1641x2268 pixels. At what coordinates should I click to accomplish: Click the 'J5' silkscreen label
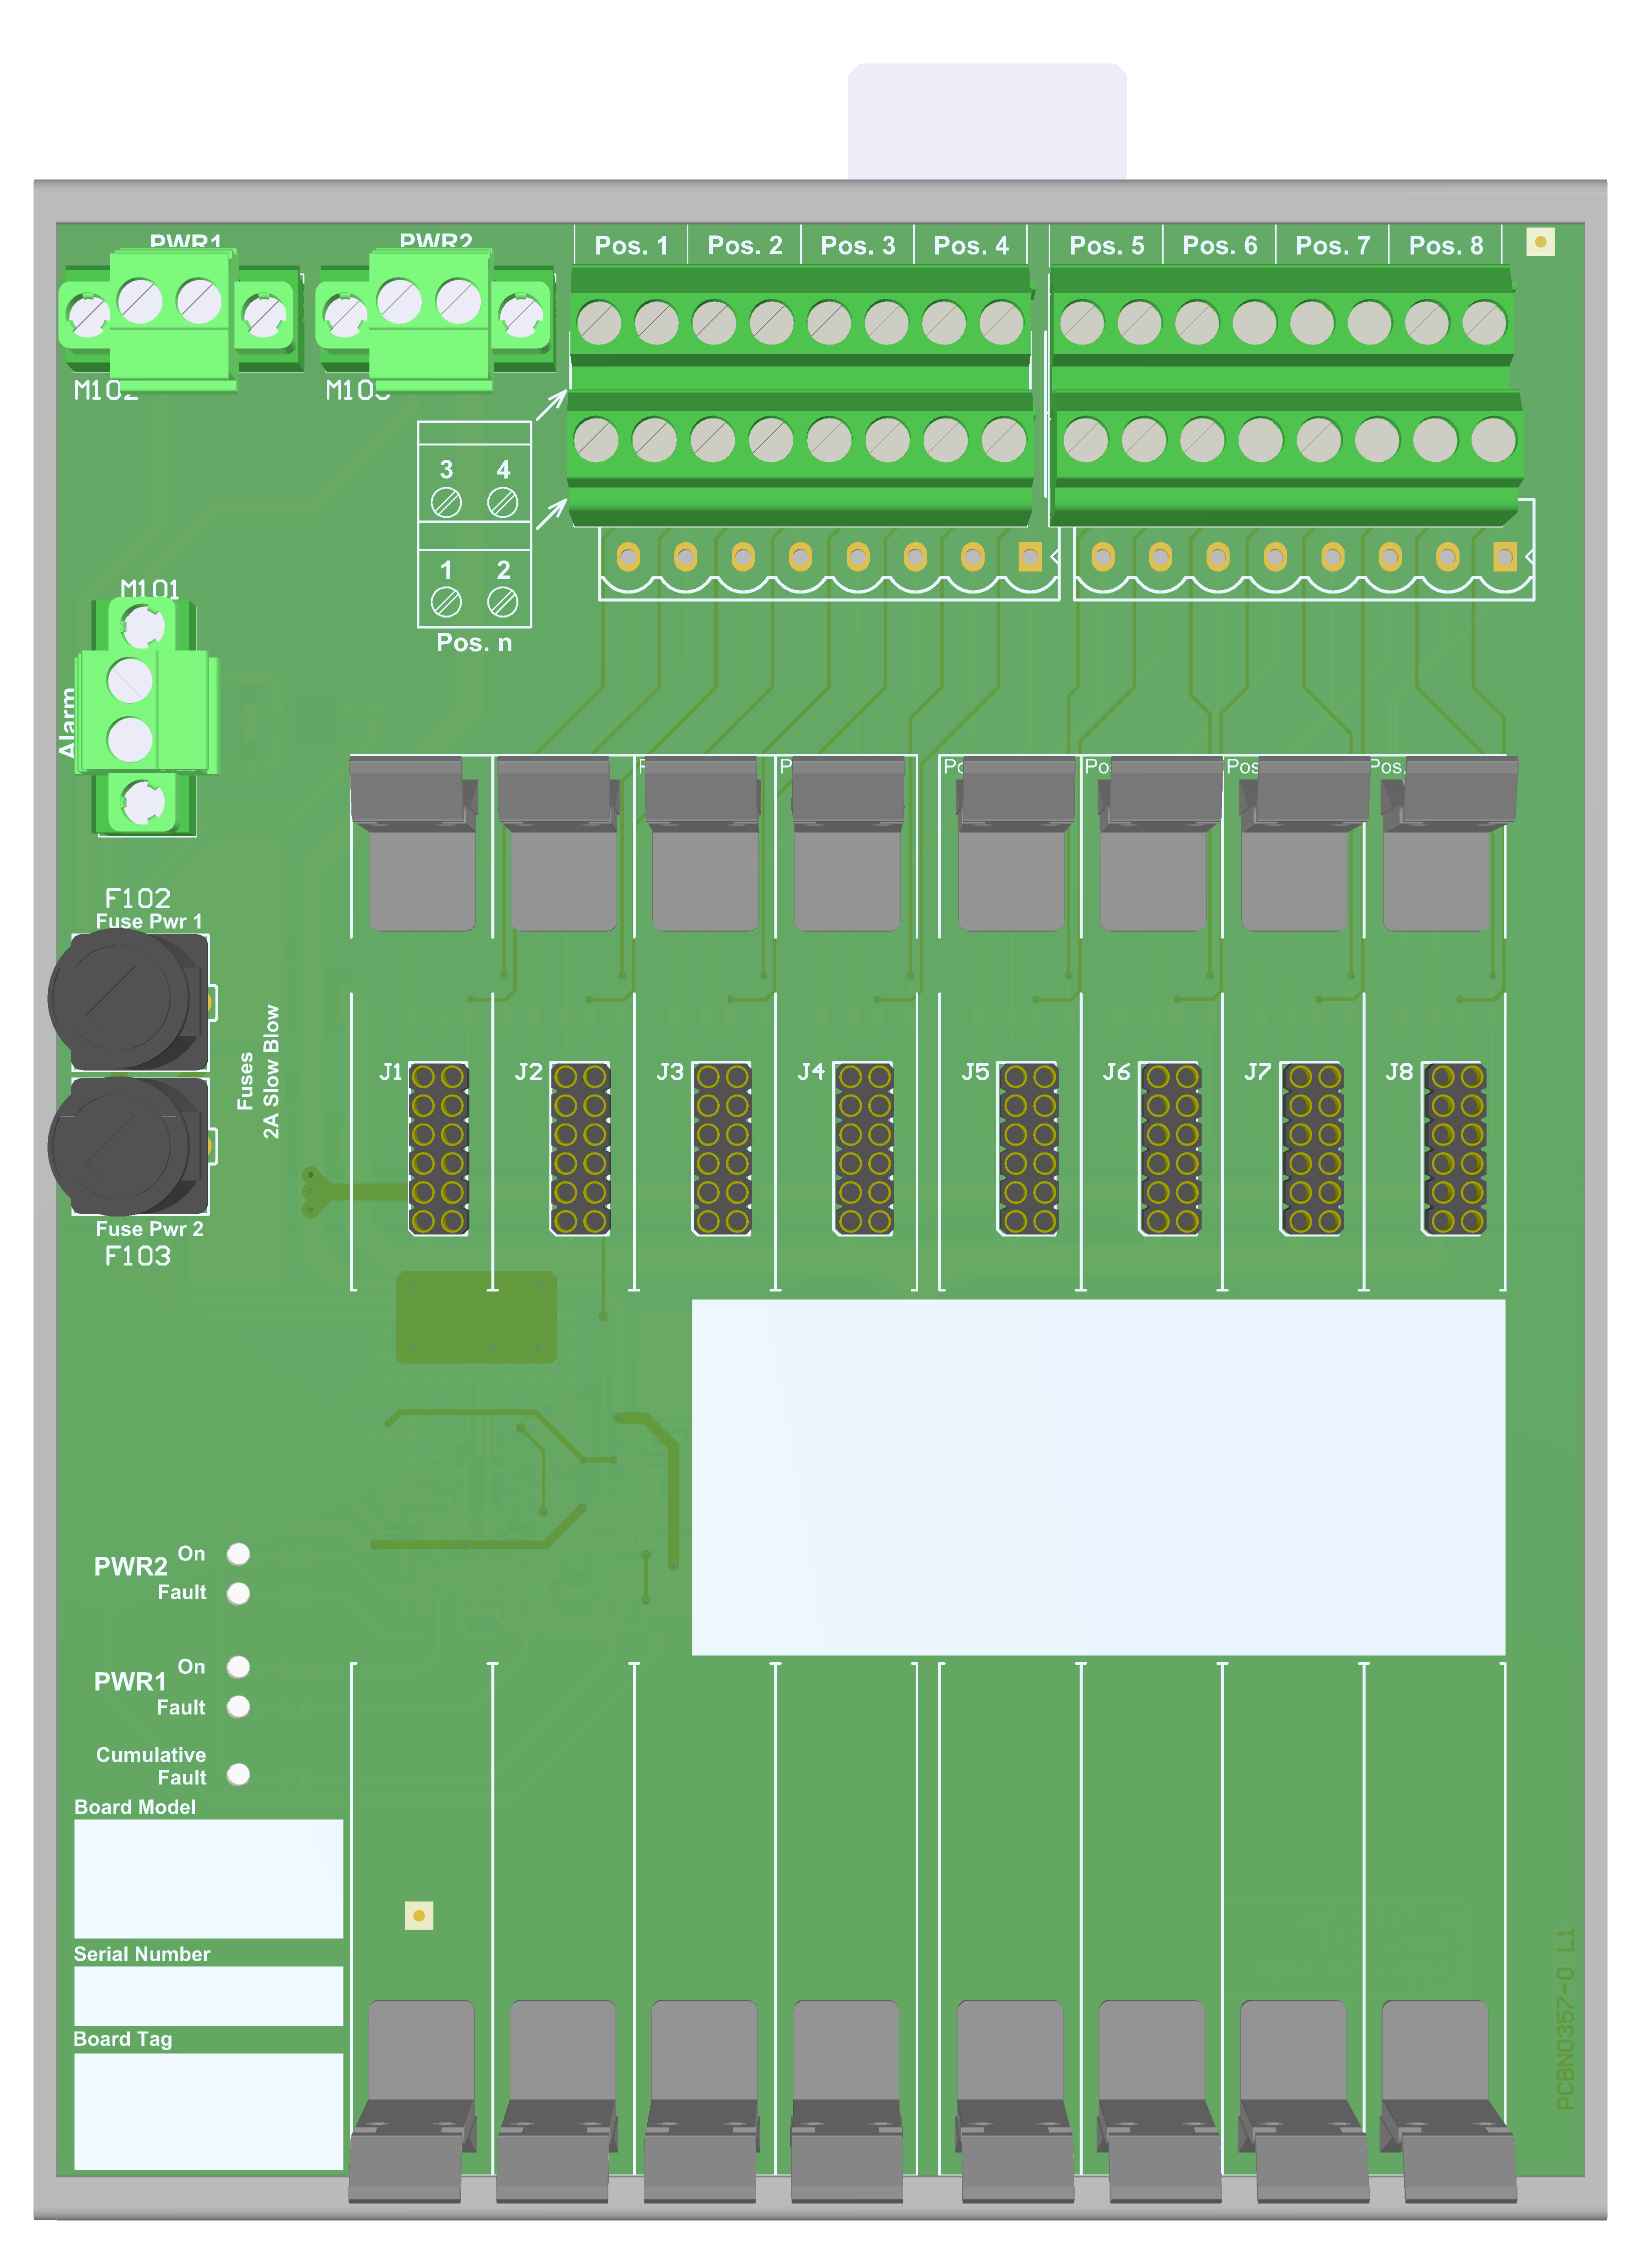[x=974, y=1072]
